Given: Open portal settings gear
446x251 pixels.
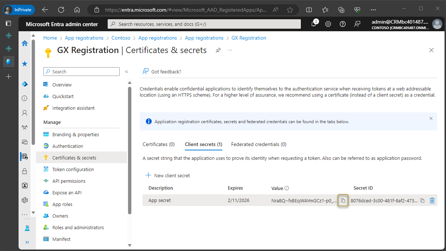Looking at the screenshot, I should (328, 24).
